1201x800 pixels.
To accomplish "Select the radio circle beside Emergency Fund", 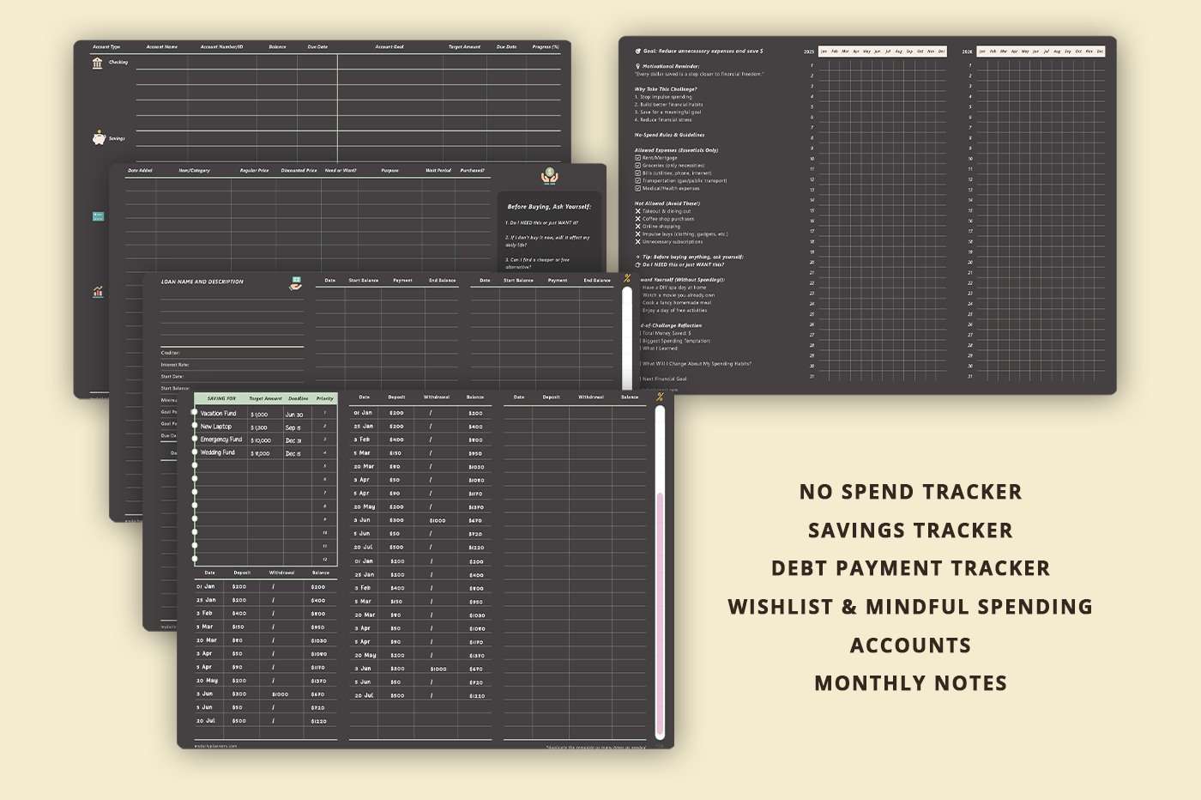I will click(195, 439).
